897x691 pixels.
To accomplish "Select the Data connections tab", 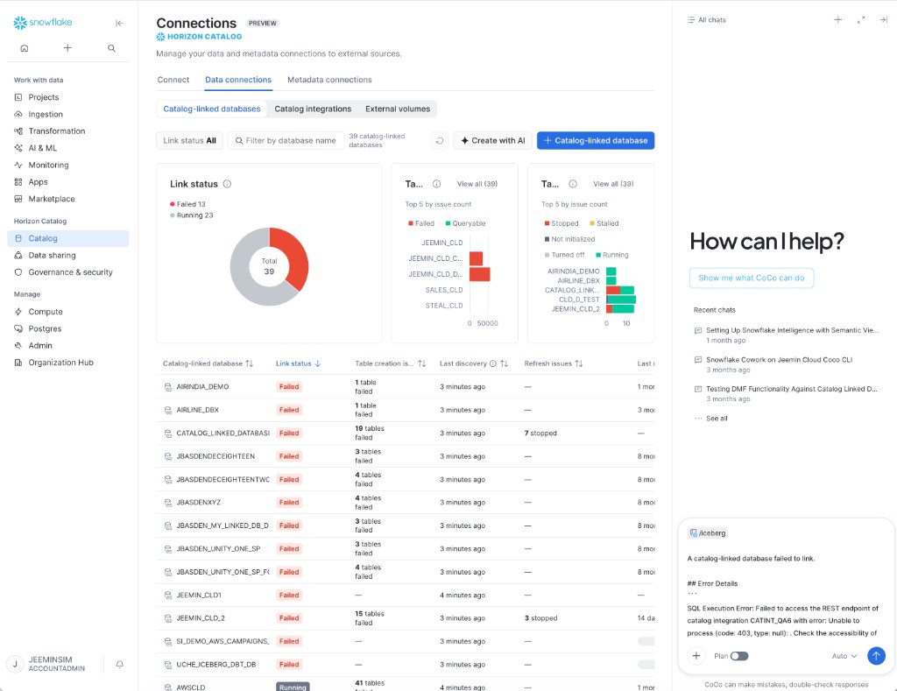I will (x=238, y=80).
